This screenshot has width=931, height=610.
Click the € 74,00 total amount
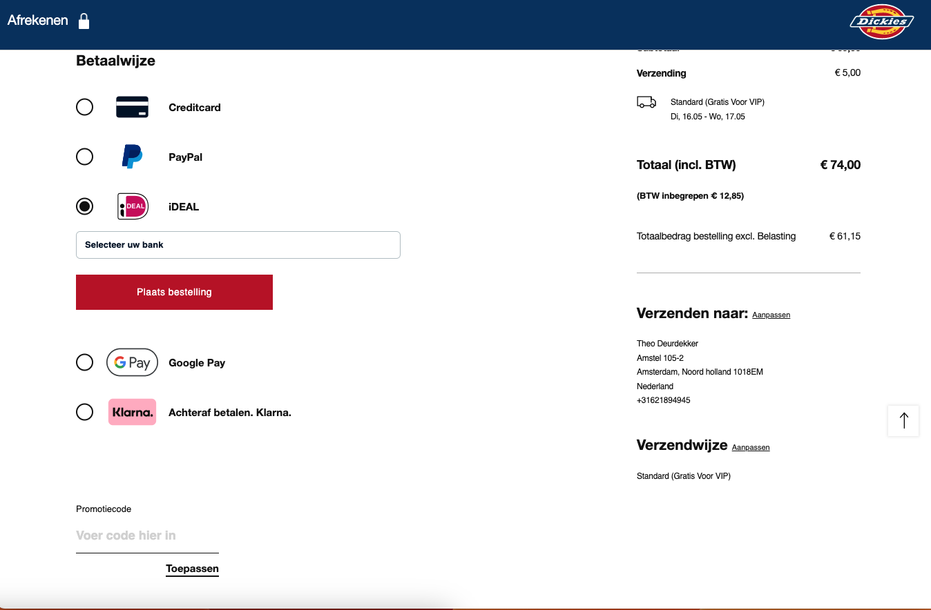[x=841, y=165]
